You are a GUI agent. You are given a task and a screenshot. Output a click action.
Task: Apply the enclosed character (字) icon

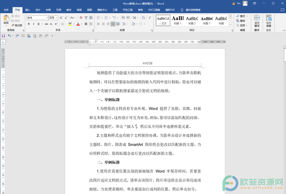(x=91, y=24)
